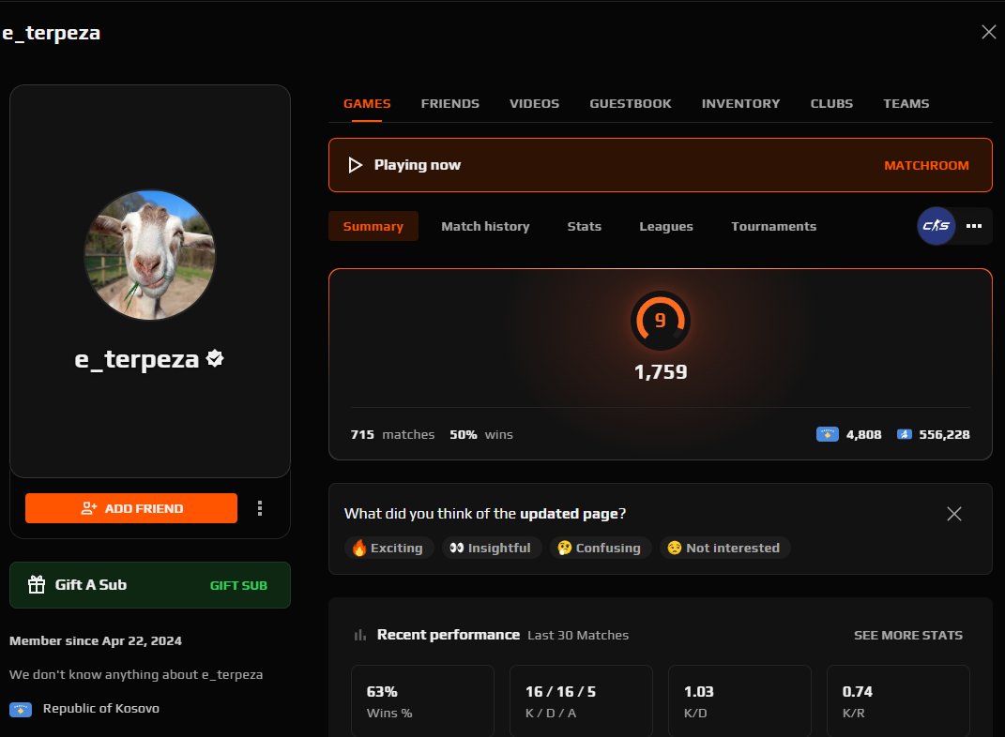Click the skill level 9 badge
The height and width of the screenshot is (737, 1005).
pos(661,320)
